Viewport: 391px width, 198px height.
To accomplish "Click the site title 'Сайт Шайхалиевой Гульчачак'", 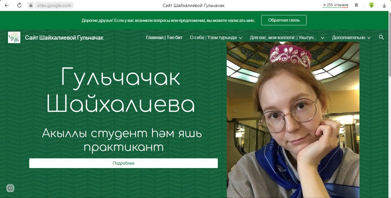I will pos(64,38).
